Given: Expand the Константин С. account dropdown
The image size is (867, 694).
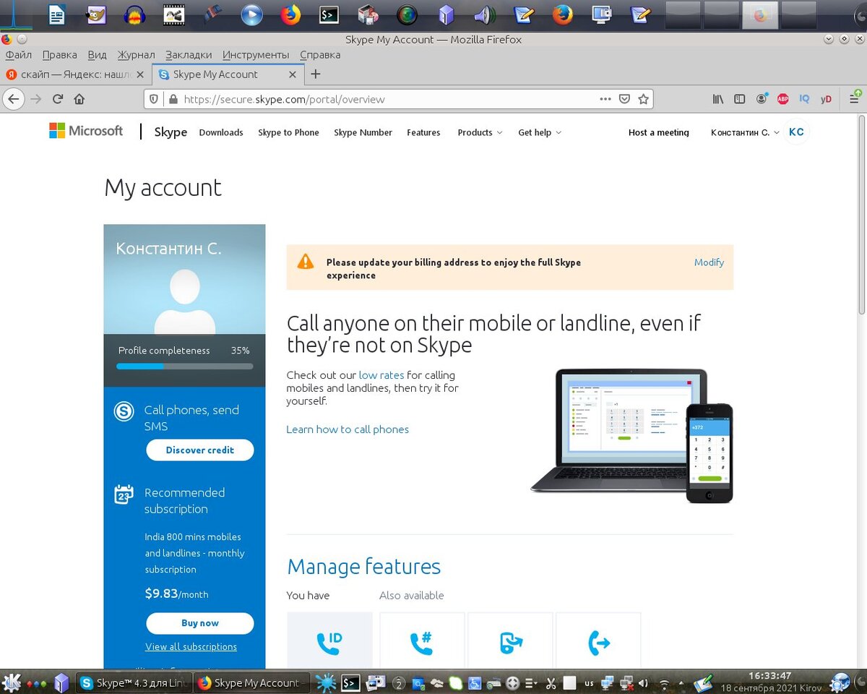Looking at the screenshot, I should tap(745, 132).
